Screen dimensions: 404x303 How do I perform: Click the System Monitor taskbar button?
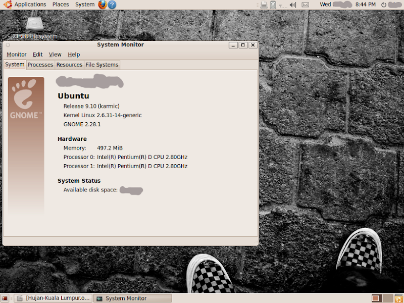(132, 298)
